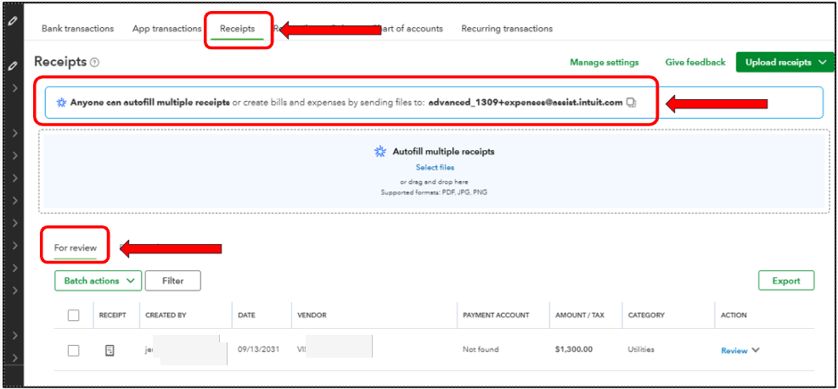The image size is (838, 389).
Task: Select the checkbox for the 09/13/2031 receipt
Action: [x=74, y=351]
